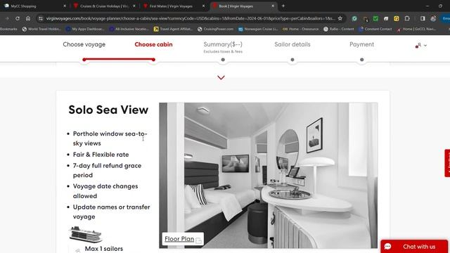
Task: Open CruisingPower.com bookmark
Action: [x=216, y=29]
